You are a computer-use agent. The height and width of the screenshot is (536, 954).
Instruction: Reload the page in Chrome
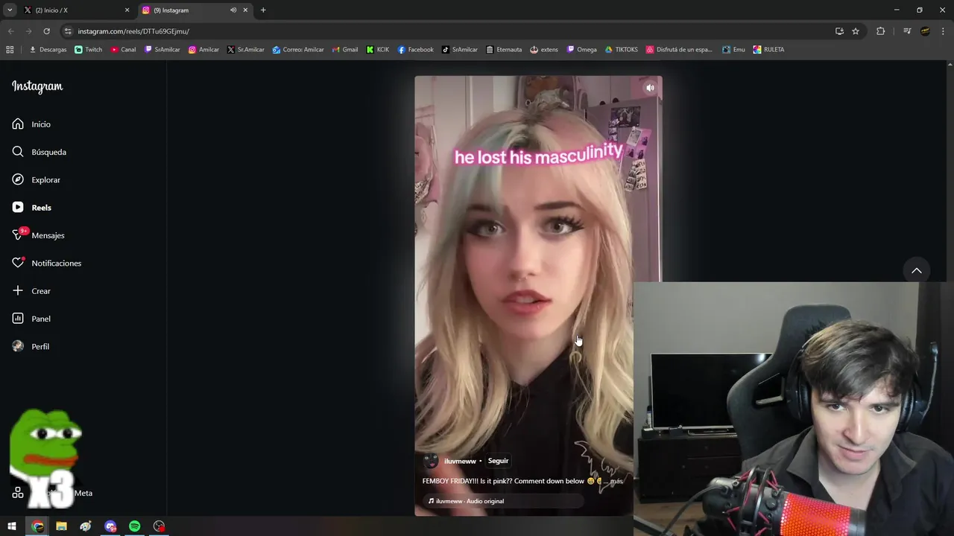46,31
